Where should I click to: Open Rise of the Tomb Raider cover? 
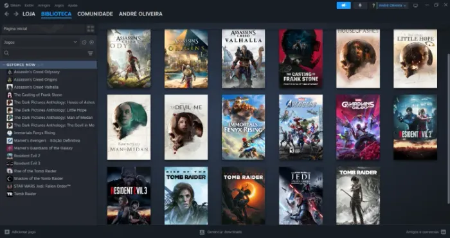[186, 196]
